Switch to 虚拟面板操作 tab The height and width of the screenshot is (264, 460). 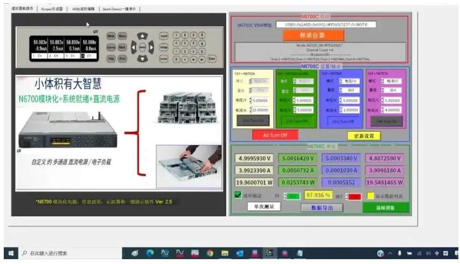[x=23, y=9]
